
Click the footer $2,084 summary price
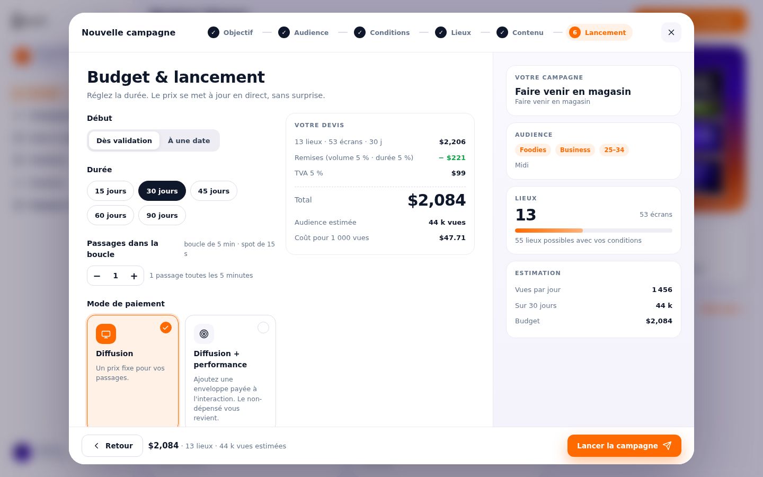coord(163,446)
